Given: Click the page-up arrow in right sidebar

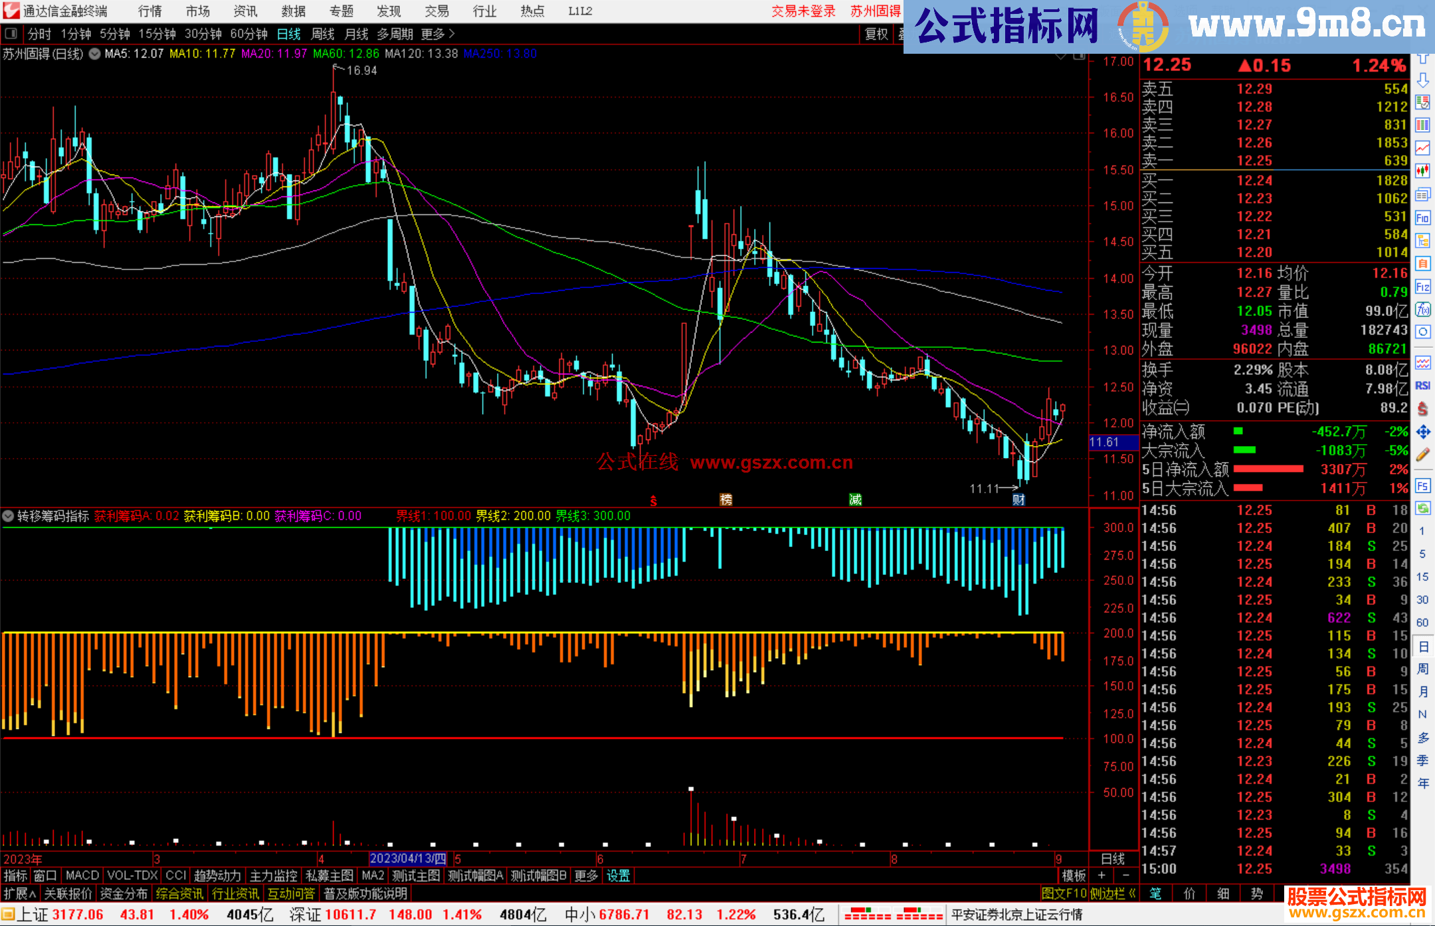Looking at the screenshot, I should click(1422, 58).
